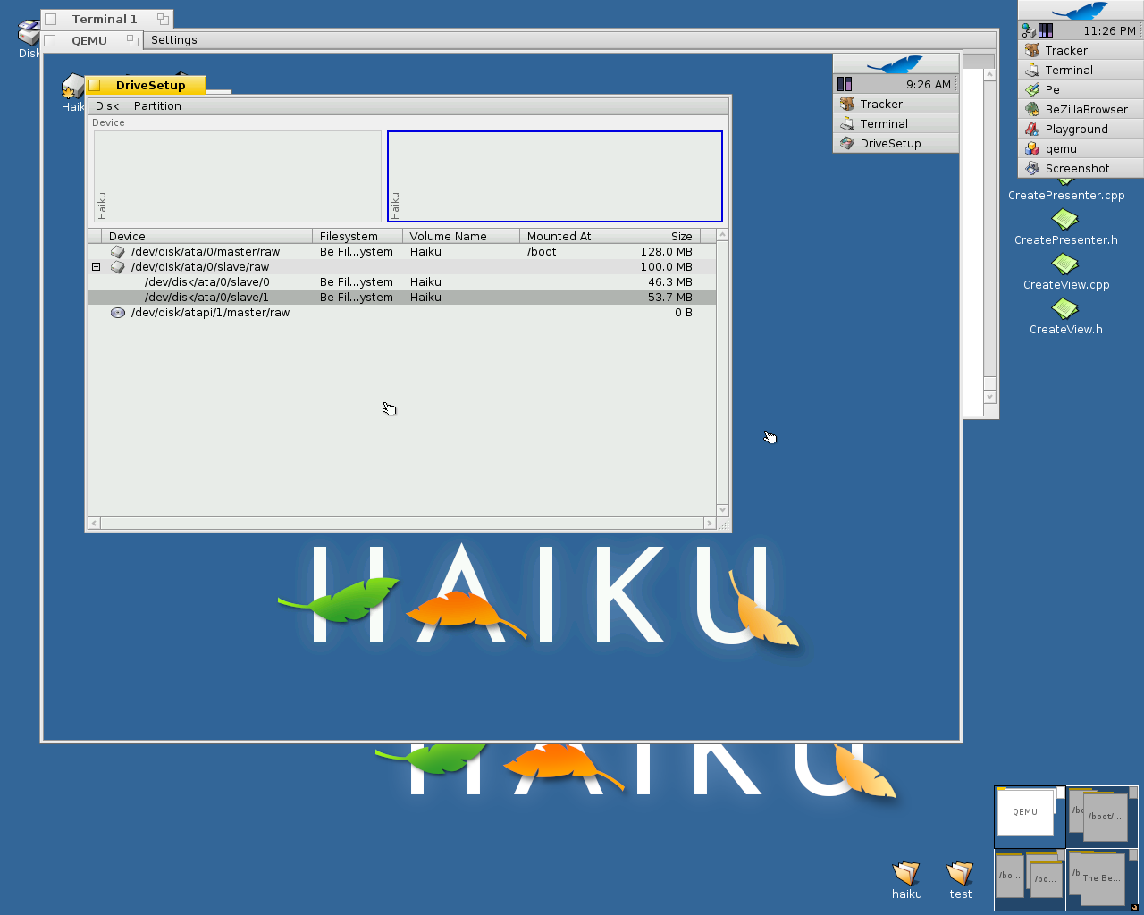Click the QEMU workspace thumbnail
The width and height of the screenshot is (1144, 915).
(1030, 817)
